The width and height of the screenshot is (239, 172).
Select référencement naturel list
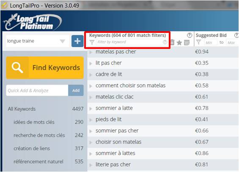[x=38, y=161]
